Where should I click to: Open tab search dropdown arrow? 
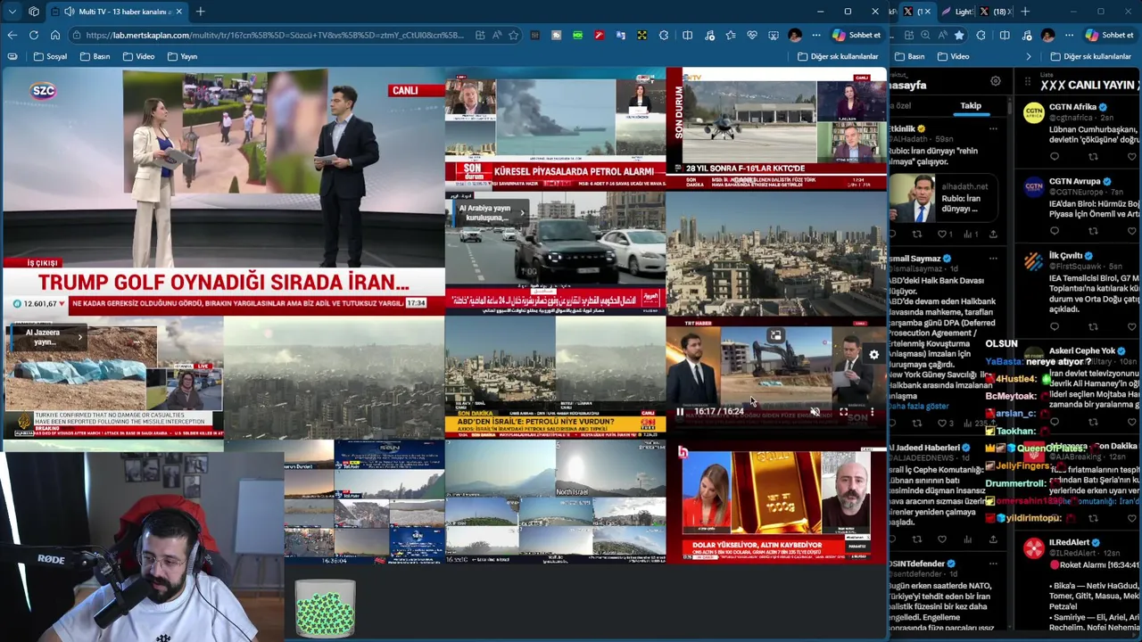click(12, 12)
